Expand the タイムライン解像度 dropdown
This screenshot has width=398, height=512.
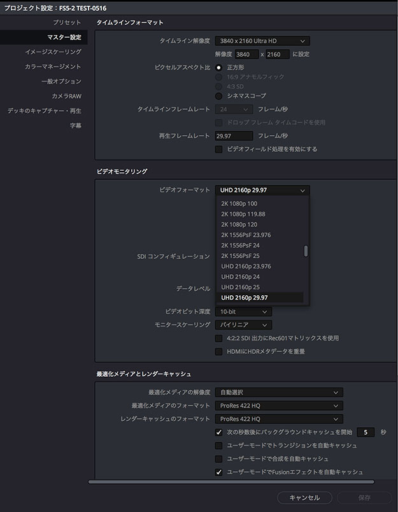coord(262,41)
